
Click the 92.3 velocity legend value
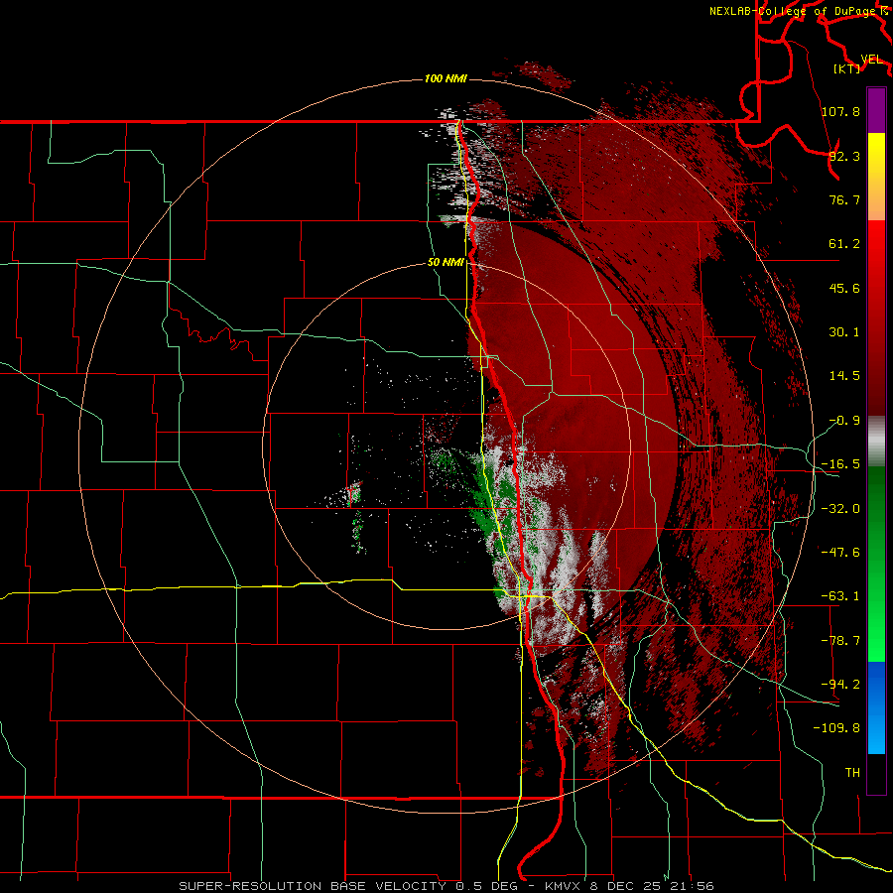(x=844, y=156)
